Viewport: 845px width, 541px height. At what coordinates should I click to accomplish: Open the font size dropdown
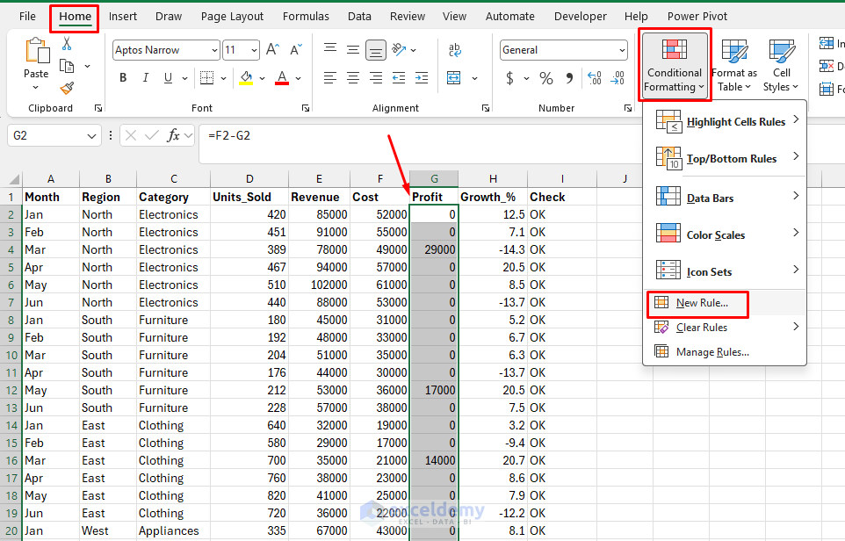254,50
